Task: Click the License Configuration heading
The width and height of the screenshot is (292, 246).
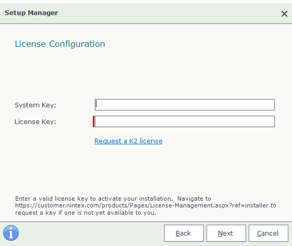Action: 60,44
